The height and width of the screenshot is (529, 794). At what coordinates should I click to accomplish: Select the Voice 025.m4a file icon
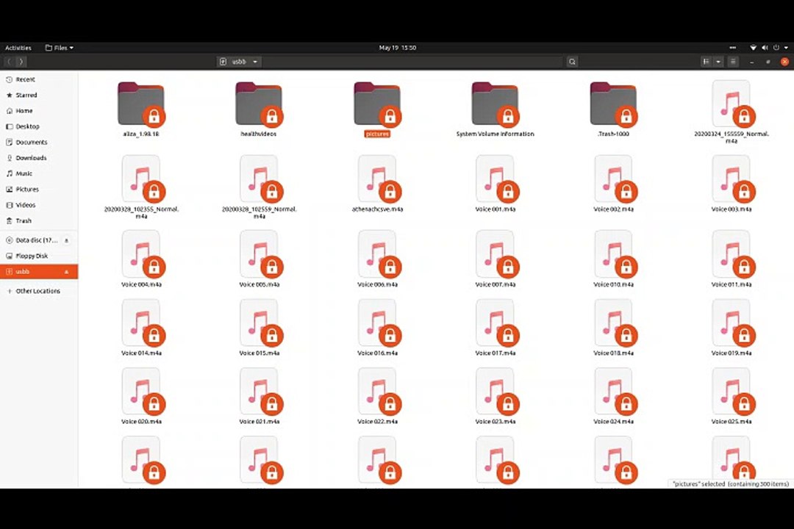pyautogui.click(x=732, y=391)
